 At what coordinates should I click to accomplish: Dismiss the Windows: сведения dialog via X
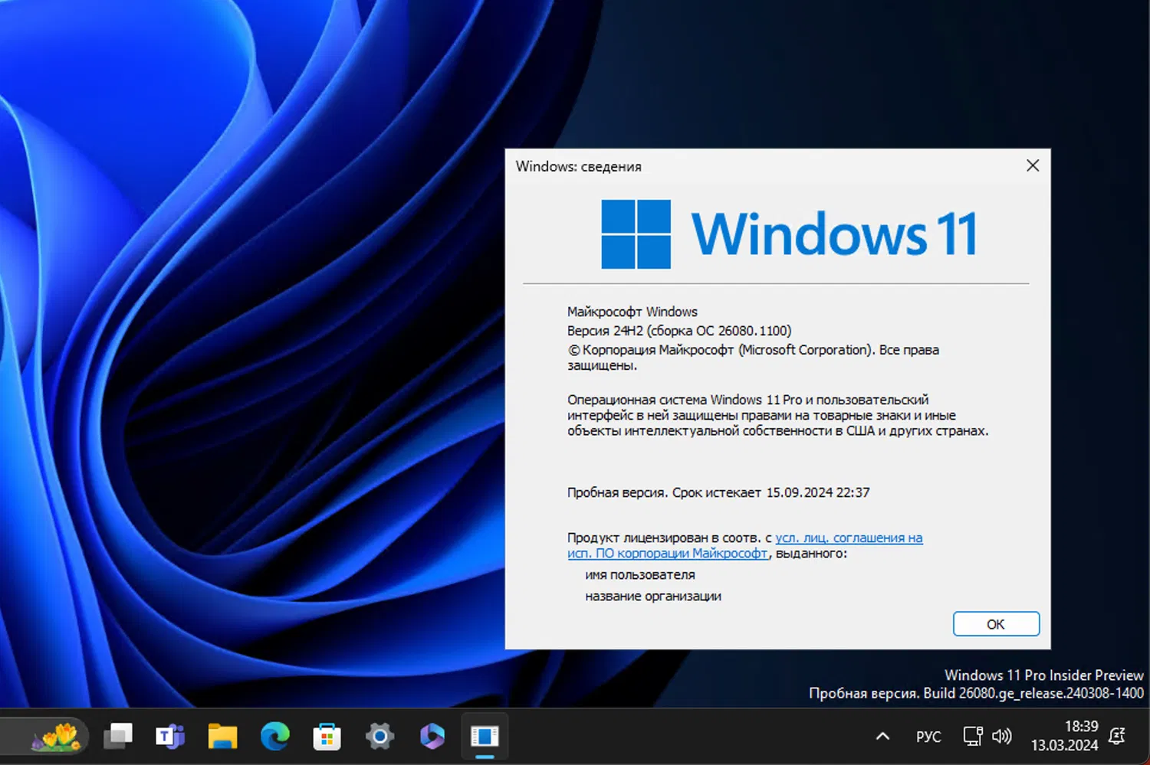coord(1032,165)
